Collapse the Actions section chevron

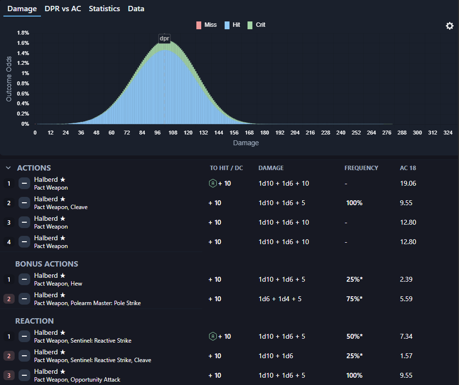(x=8, y=168)
